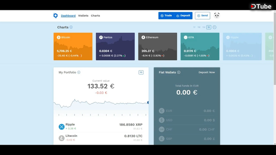The image size is (276, 155).
Task: Click the 5,706.25 € Bitcoin price
Action: point(64,51)
